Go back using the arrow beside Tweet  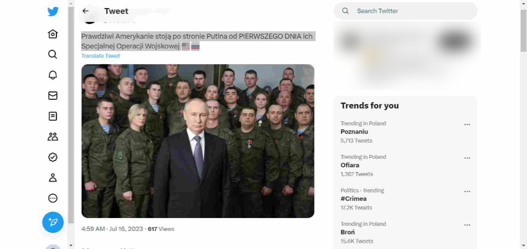tap(85, 11)
